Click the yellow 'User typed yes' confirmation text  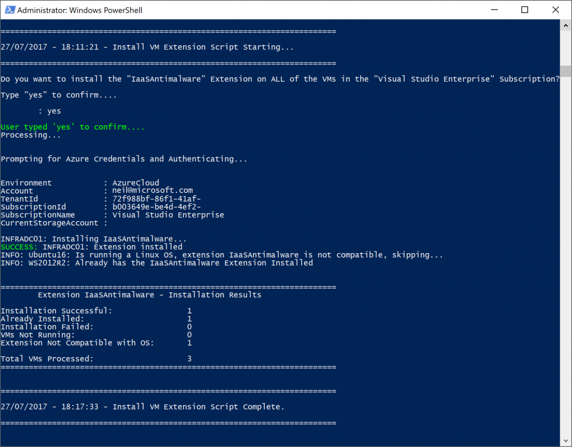click(x=73, y=126)
